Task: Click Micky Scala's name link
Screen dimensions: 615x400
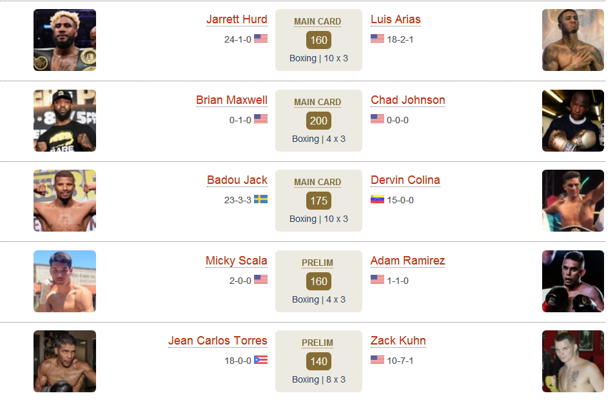Action: [236, 261]
